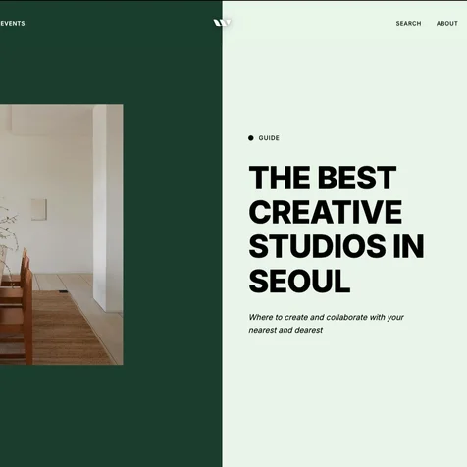This screenshot has height=467, width=467.
Task: Click the Guide category label
Action: coord(269,138)
